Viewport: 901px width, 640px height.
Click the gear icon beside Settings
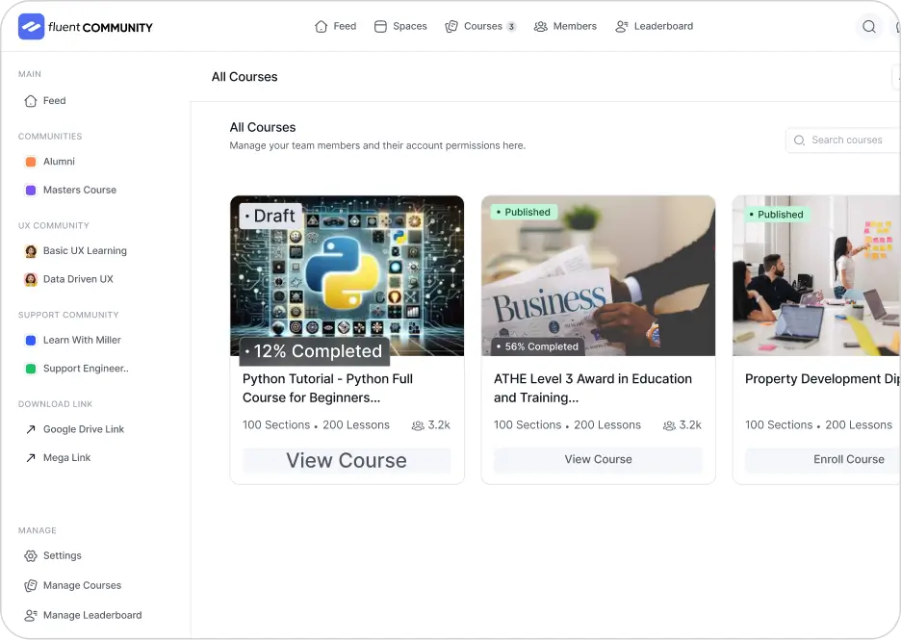(x=31, y=556)
